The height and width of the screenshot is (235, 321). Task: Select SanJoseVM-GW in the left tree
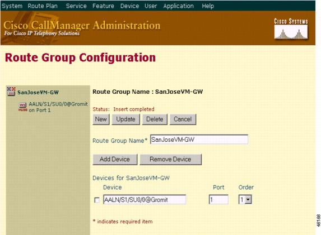38,93
